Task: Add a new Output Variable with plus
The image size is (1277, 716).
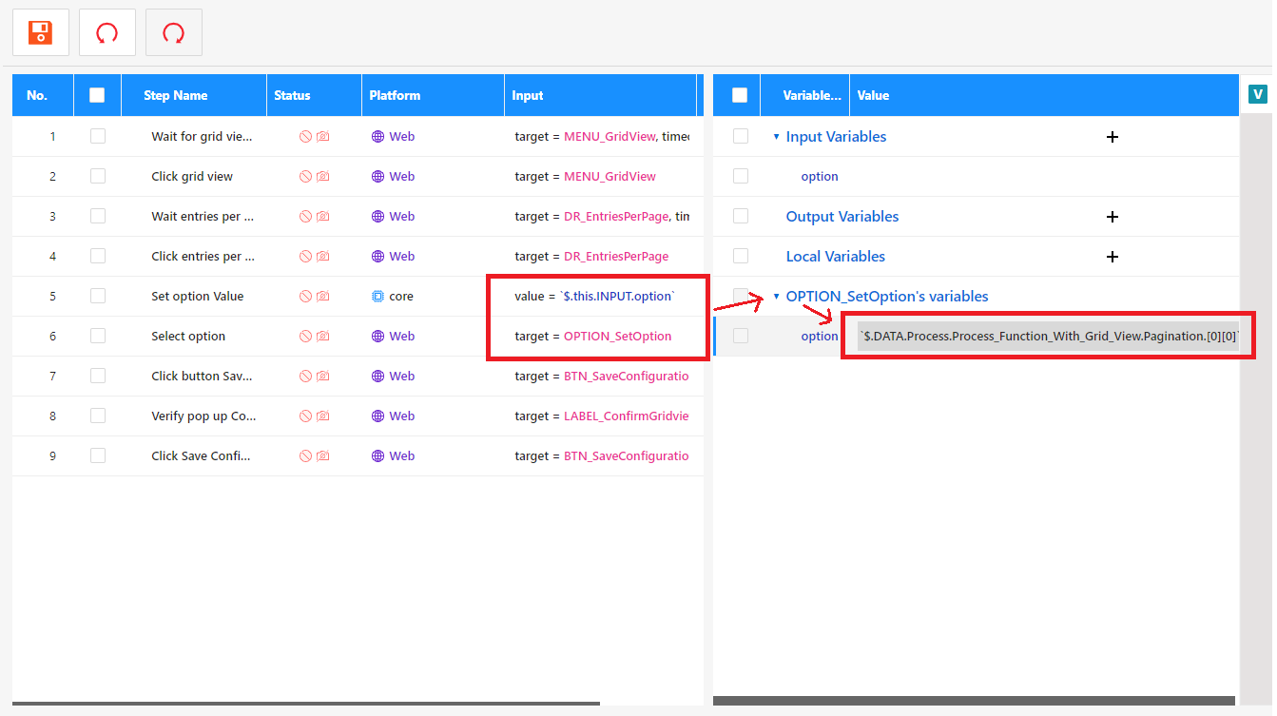Action: tap(1113, 217)
